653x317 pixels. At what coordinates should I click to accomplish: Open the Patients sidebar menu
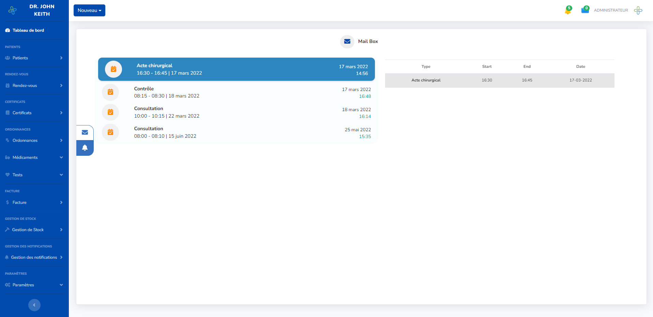[34, 58]
